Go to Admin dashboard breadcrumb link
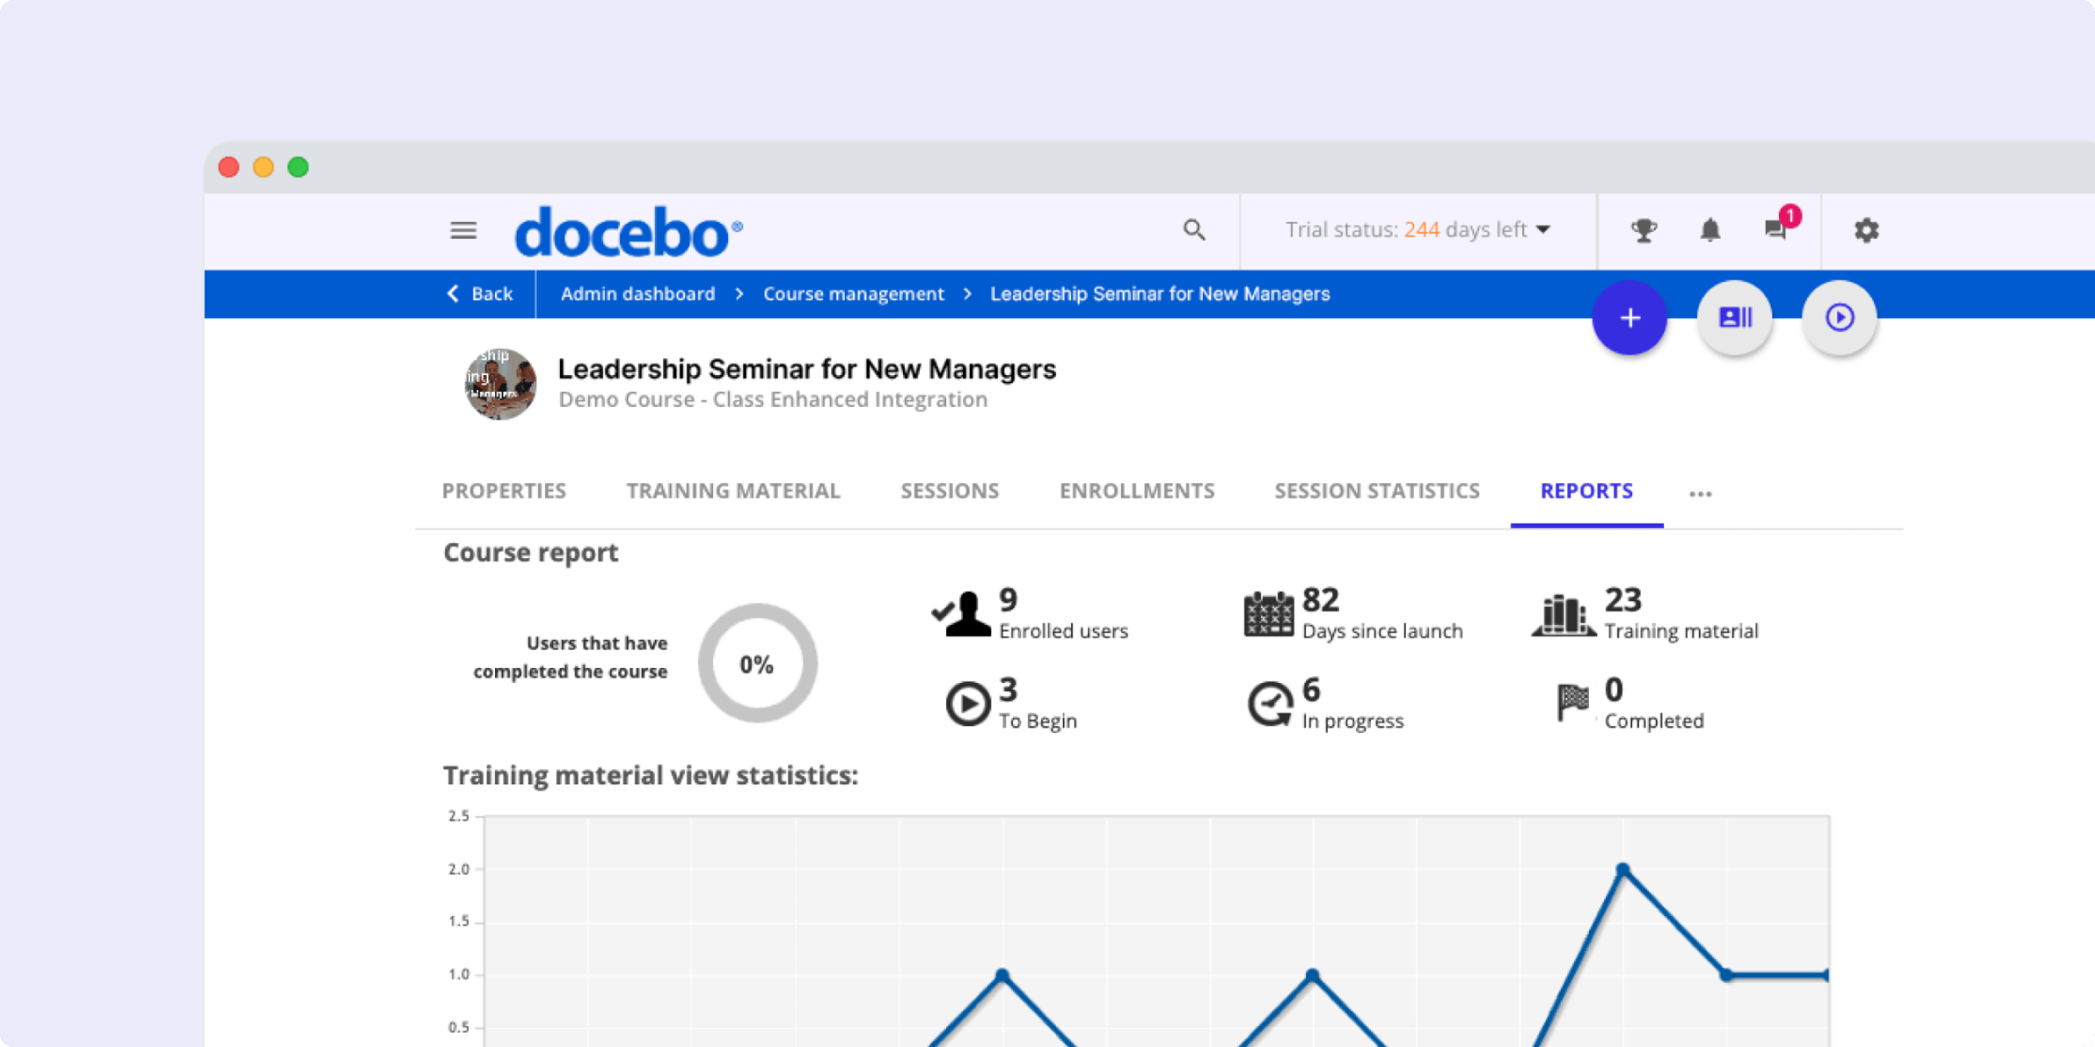This screenshot has width=2095, height=1047. click(638, 294)
